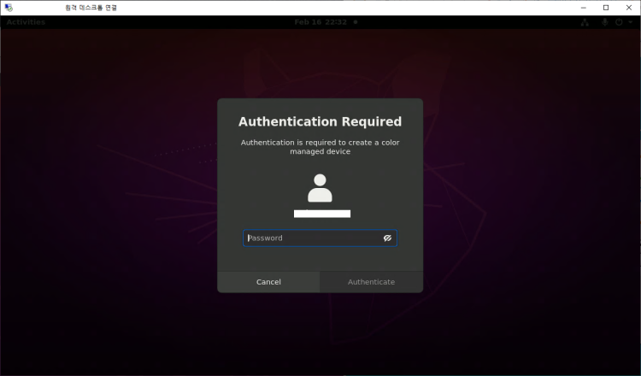Click the power icon in top bar

point(618,21)
